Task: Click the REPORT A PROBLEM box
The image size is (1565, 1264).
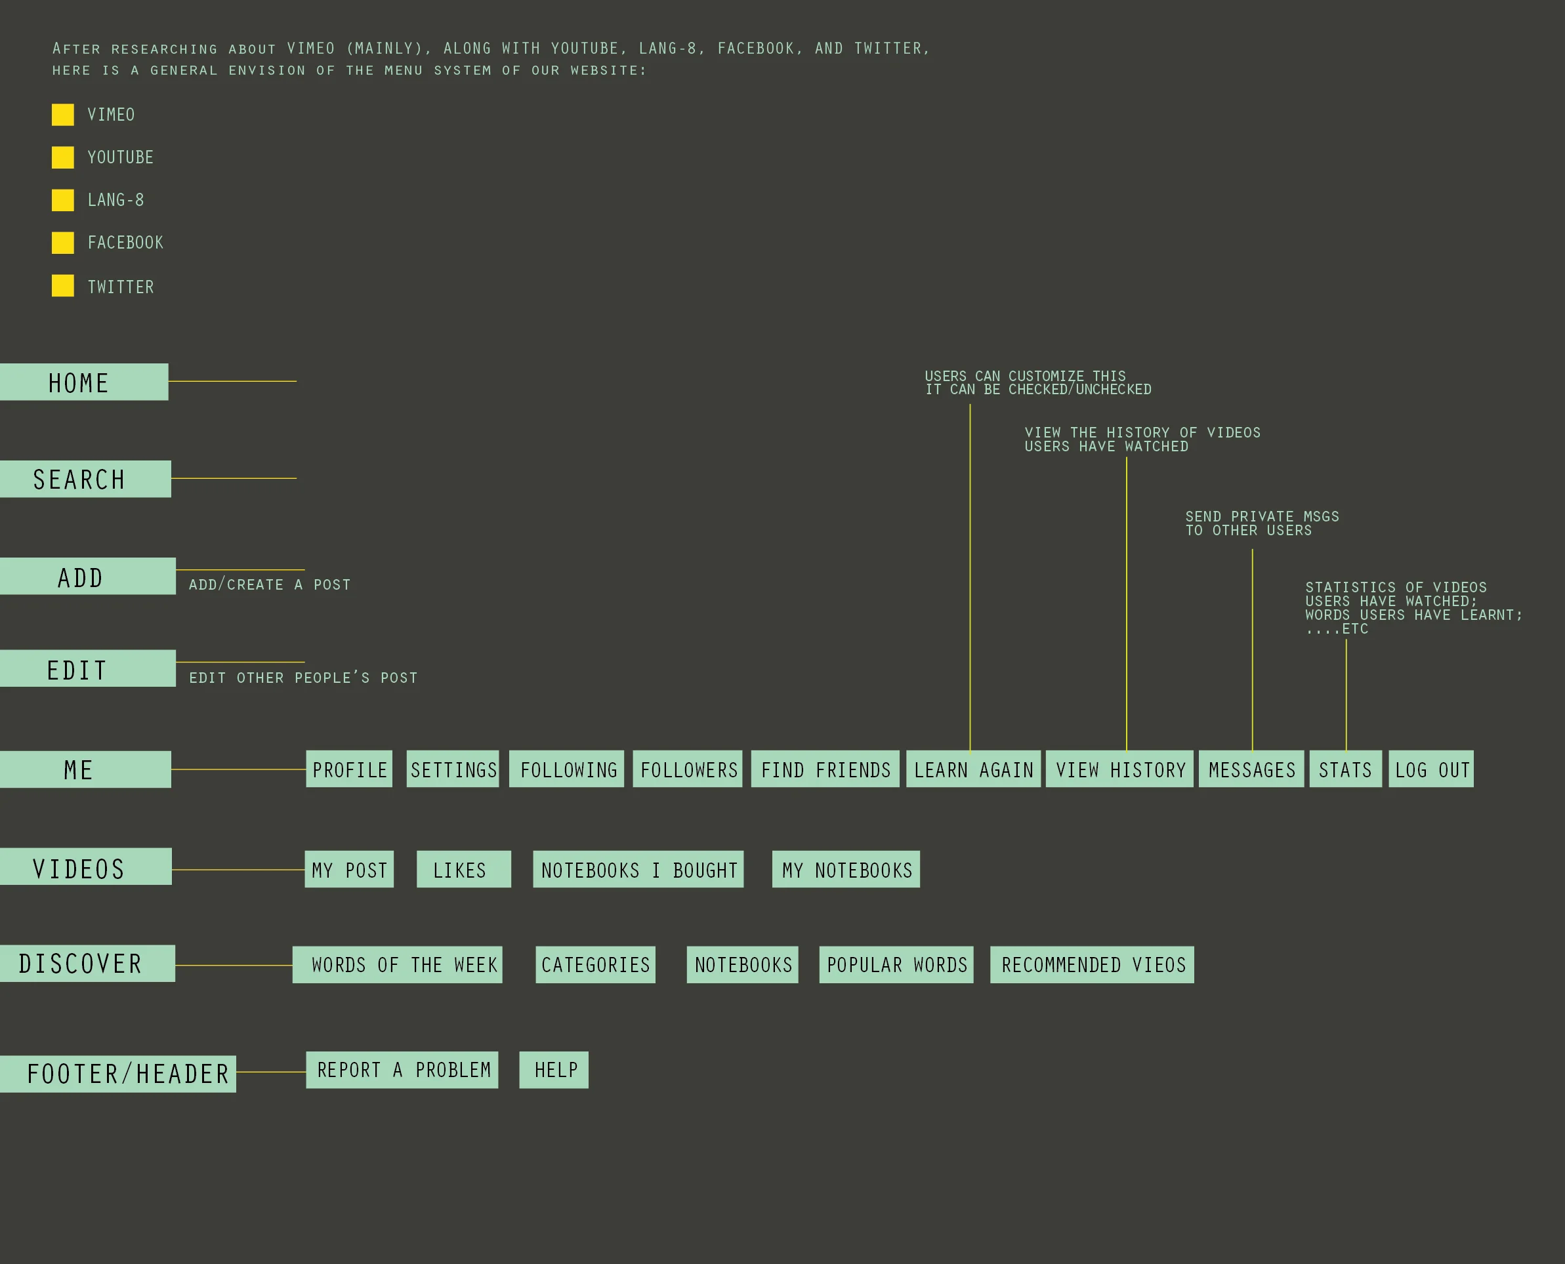Action: point(402,1070)
